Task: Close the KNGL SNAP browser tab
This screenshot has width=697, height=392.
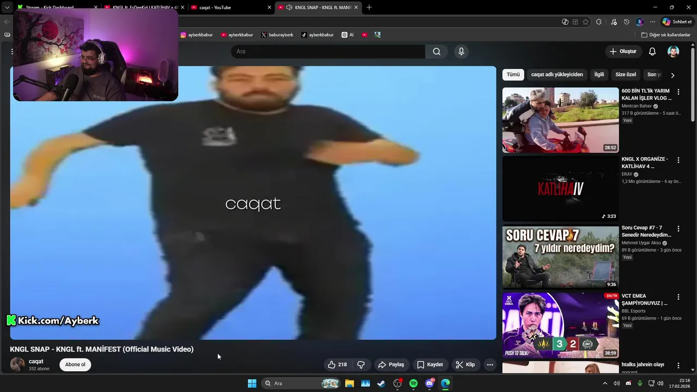Action: (356, 7)
